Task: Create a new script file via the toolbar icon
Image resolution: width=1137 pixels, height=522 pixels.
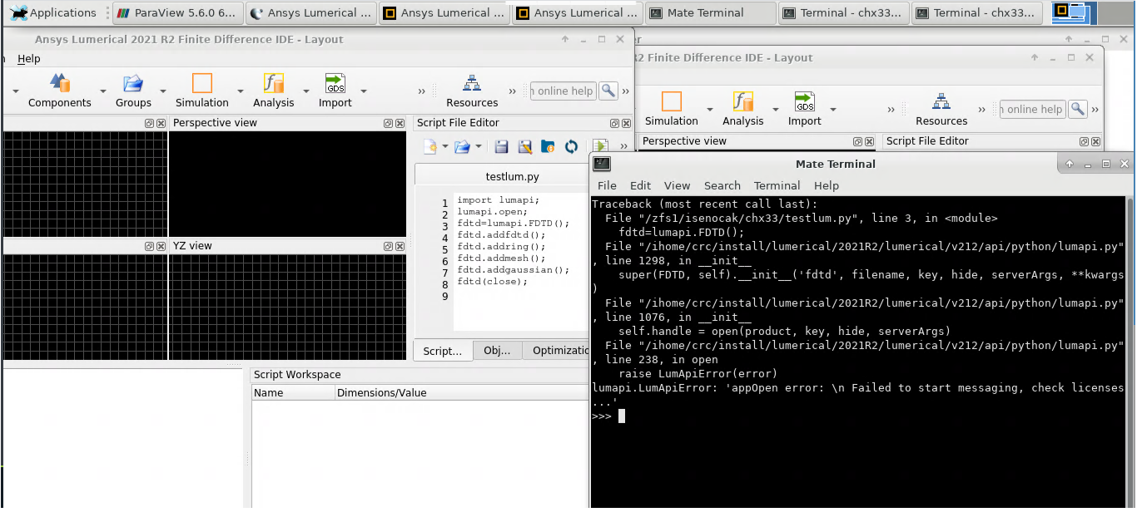Action: (430, 147)
